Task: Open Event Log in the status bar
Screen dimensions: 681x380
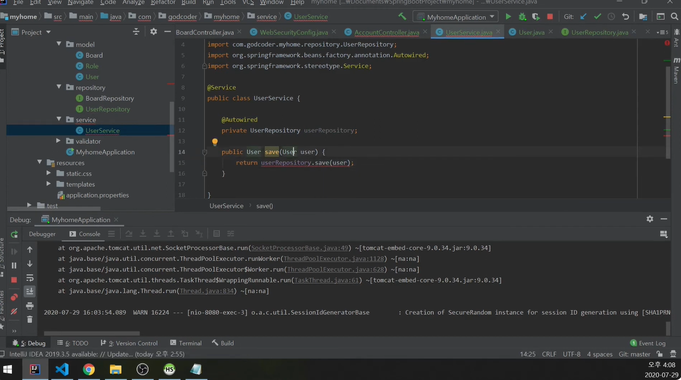Action: 648,343
